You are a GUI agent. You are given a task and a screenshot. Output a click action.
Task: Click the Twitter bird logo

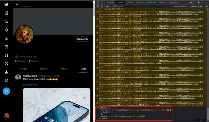click(x=6, y=5)
